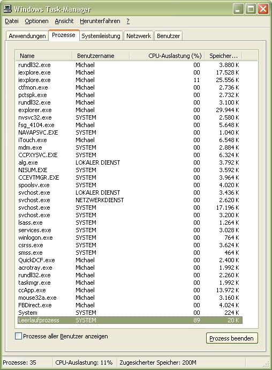Select the NISUM.EXE process
This screenshot has height=370, width=272.
[130, 170]
